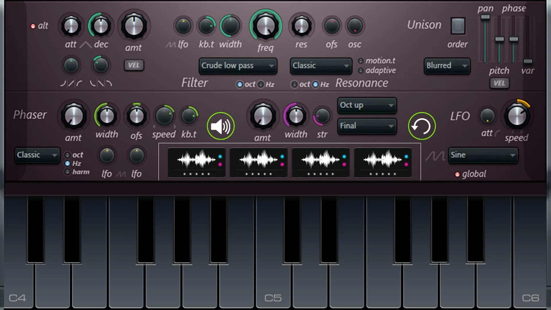Click the Filter freq knob
551x310 pixels.
(x=265, y=26)
